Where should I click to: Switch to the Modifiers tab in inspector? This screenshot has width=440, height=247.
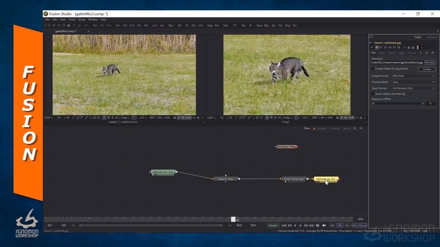pos(432,37)
